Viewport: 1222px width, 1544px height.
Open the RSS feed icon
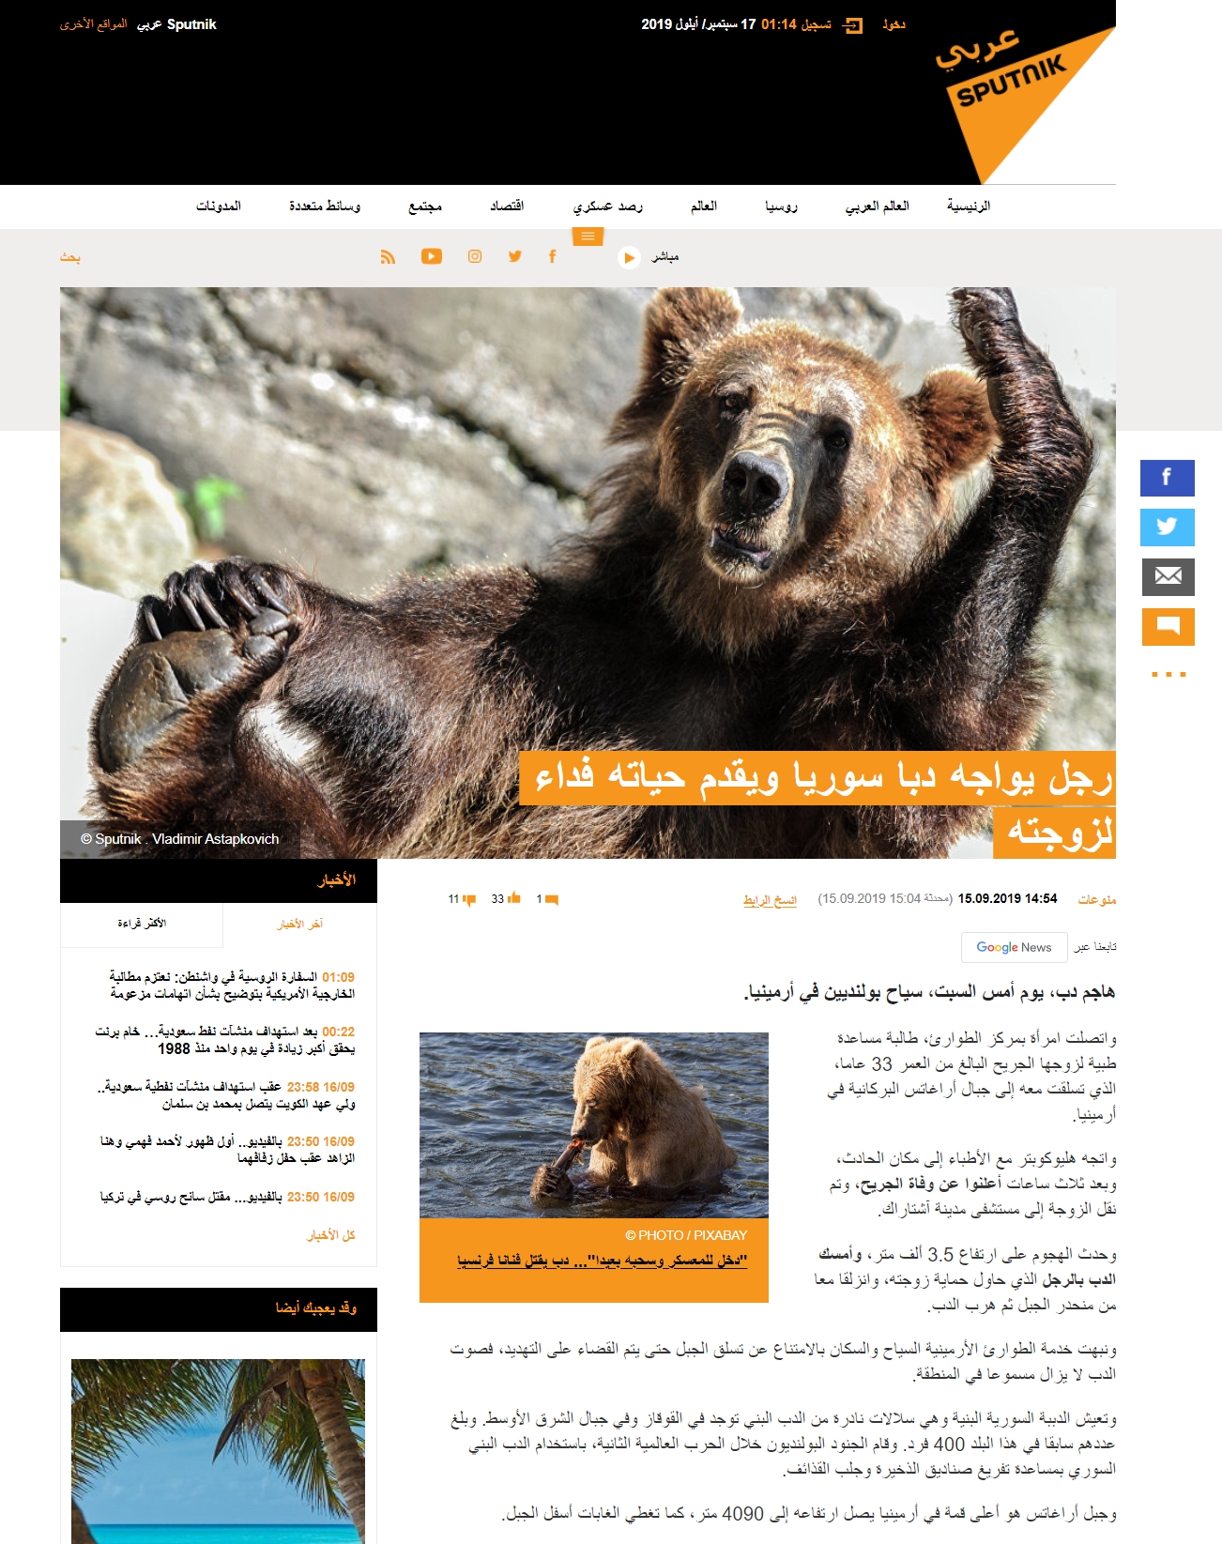click(x=388, y=257)
